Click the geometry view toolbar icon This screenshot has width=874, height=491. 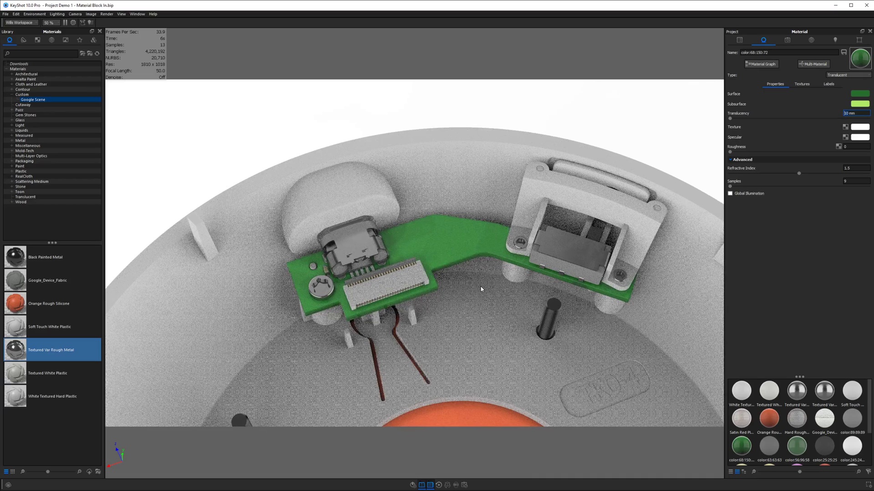pos(82,22)
